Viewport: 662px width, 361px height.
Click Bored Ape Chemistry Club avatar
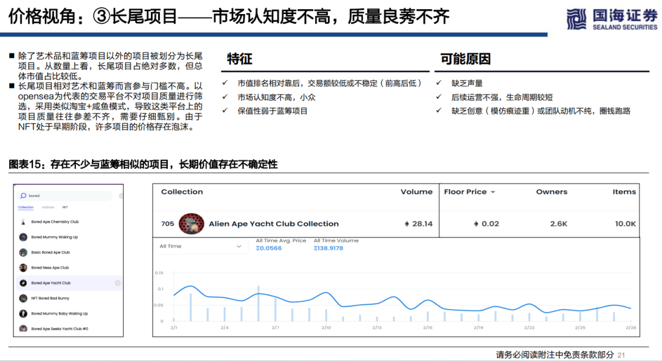pos(23,222)
